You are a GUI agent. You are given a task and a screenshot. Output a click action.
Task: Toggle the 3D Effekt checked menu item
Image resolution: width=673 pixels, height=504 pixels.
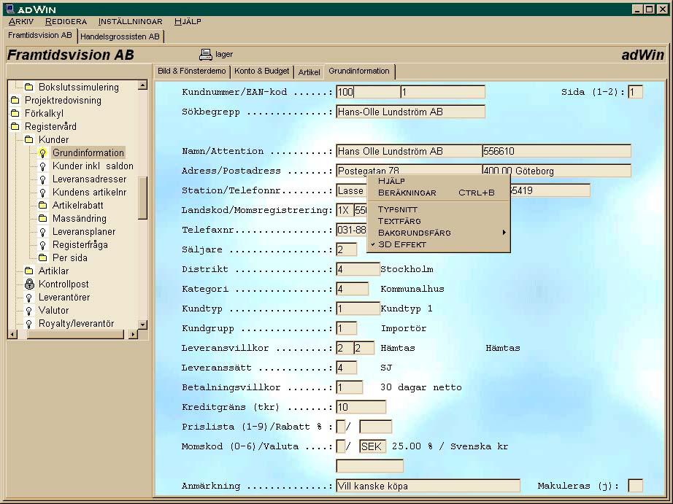438,244
